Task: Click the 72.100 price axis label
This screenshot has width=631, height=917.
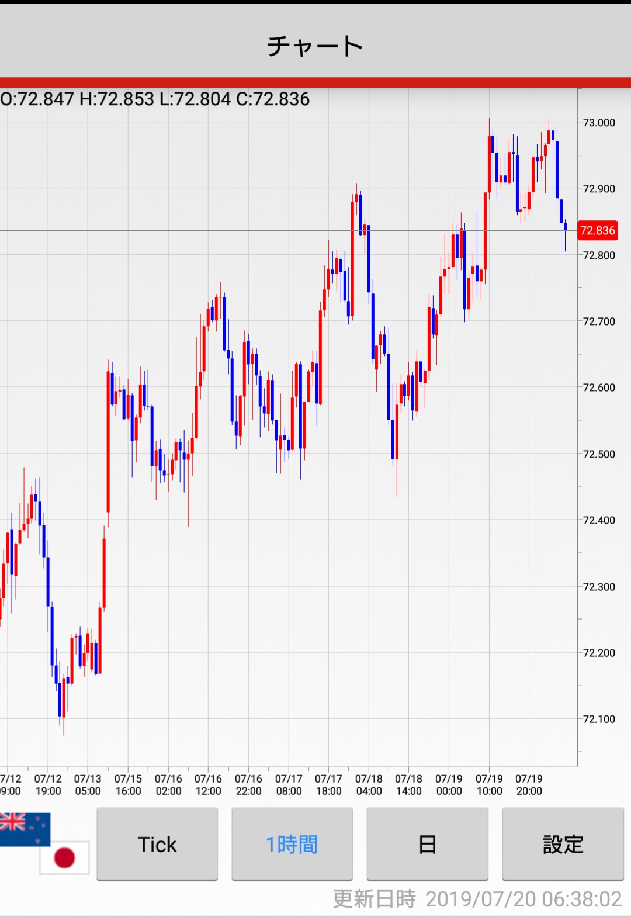Action: tap(599, 719)
